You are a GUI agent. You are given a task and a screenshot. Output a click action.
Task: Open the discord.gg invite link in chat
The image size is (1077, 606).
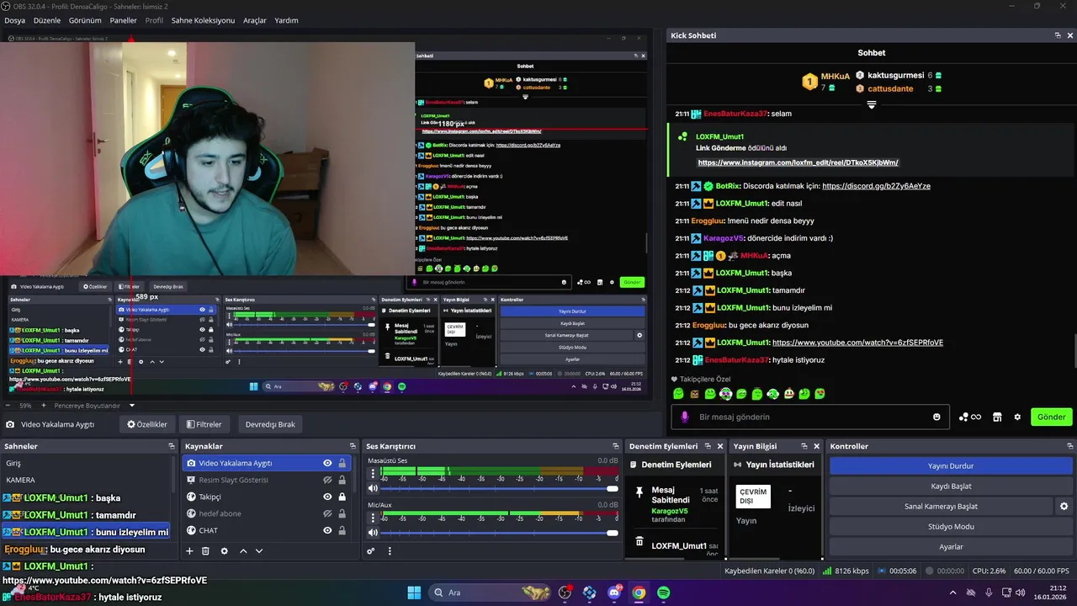(876, 186)
